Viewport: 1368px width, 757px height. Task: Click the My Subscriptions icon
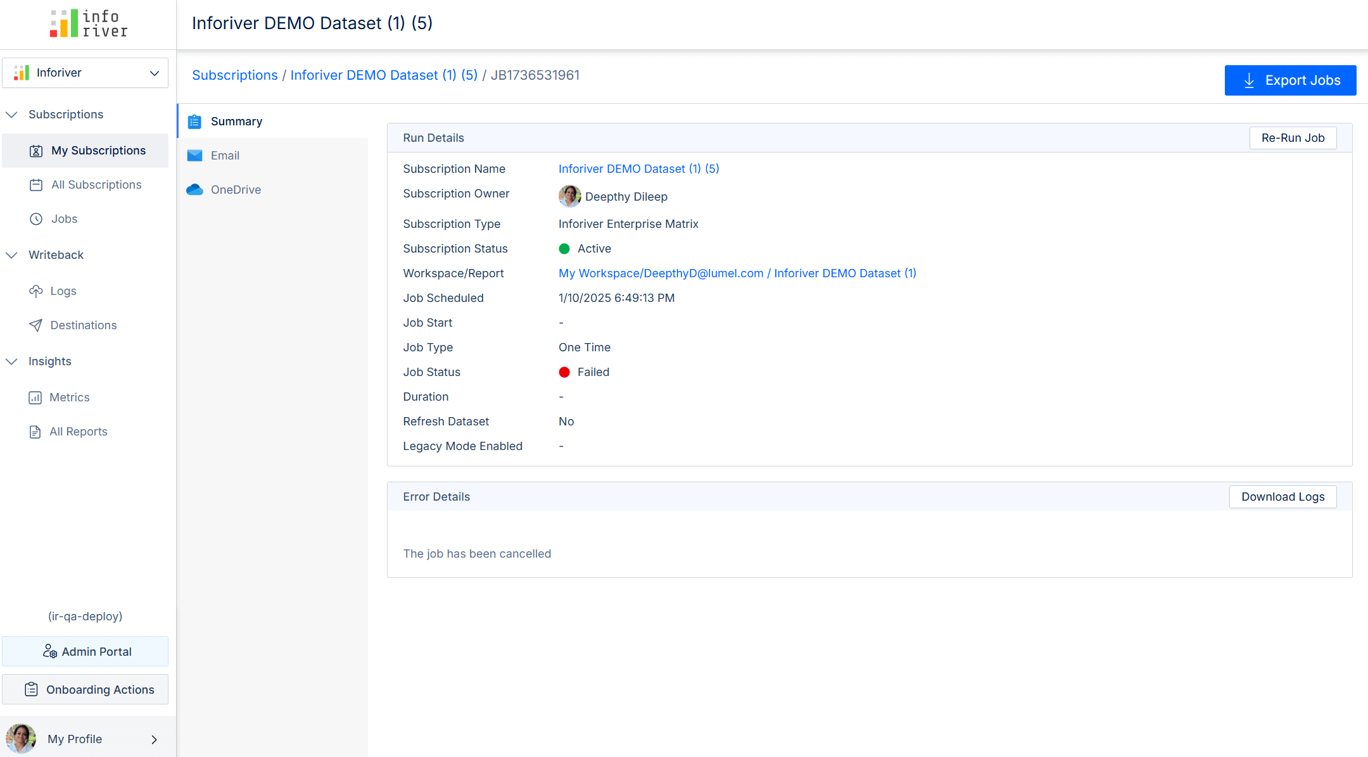click(x=36, y=151)
